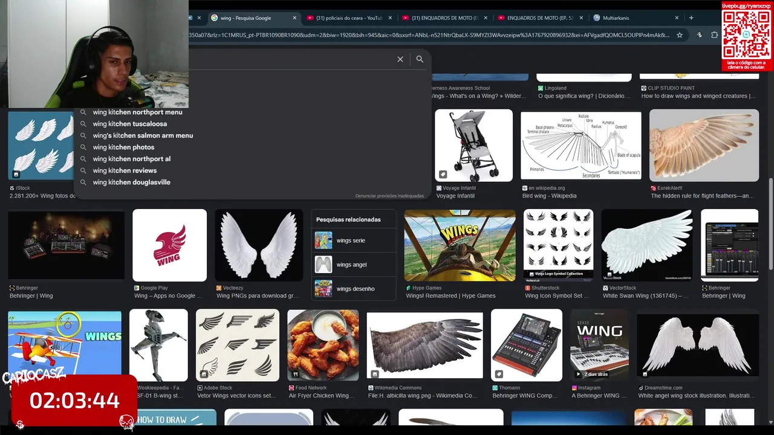Select suggestion 'wing kitchen tuscaloosa'
Screen dimensions: 774x435
click(x=130, y=124)
